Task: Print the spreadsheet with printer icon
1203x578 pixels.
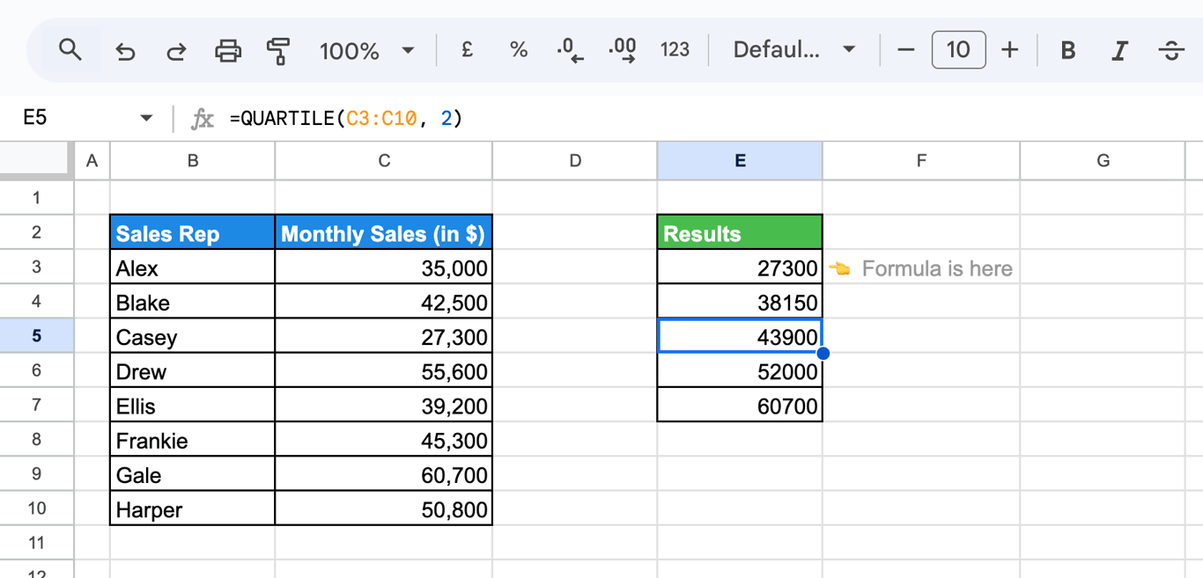Action: click(x=228, y=51)
